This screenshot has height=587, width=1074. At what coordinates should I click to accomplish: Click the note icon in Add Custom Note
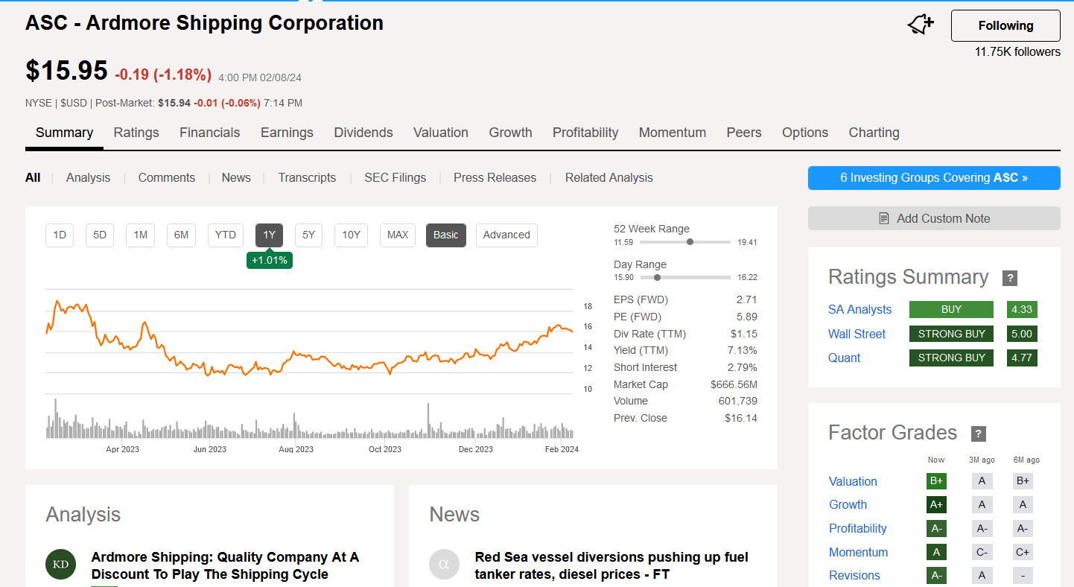pyautogui.click(x=884, y=218)
